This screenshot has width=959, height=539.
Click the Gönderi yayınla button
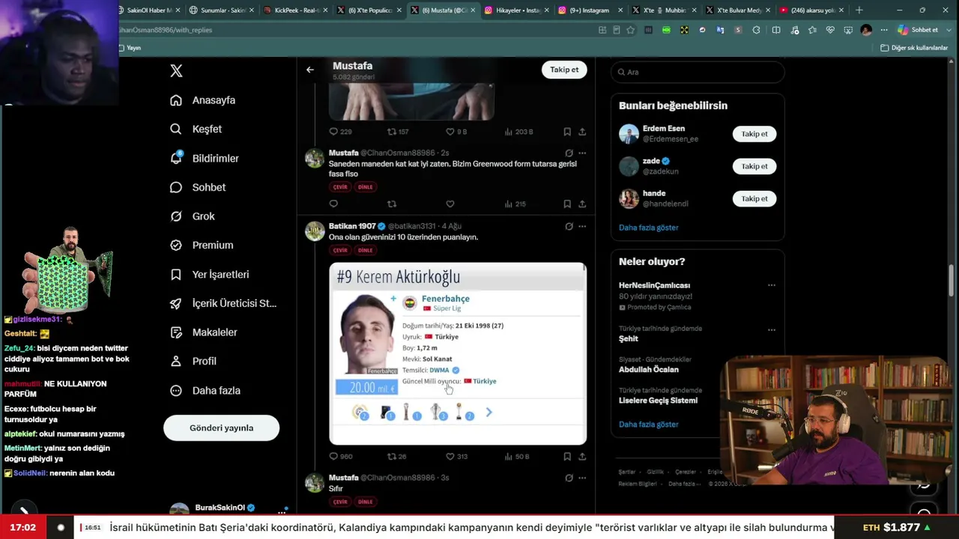pyautogui.click(x=221, y=428)
